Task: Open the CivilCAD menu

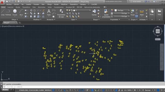Action: [94, 4]
